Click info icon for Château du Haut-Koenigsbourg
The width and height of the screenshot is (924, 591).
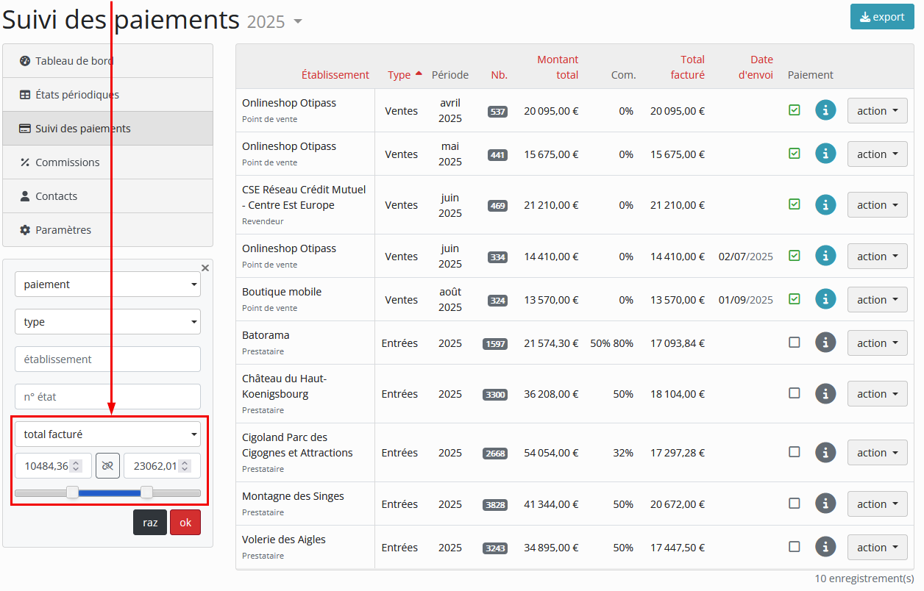pos(825,394)
